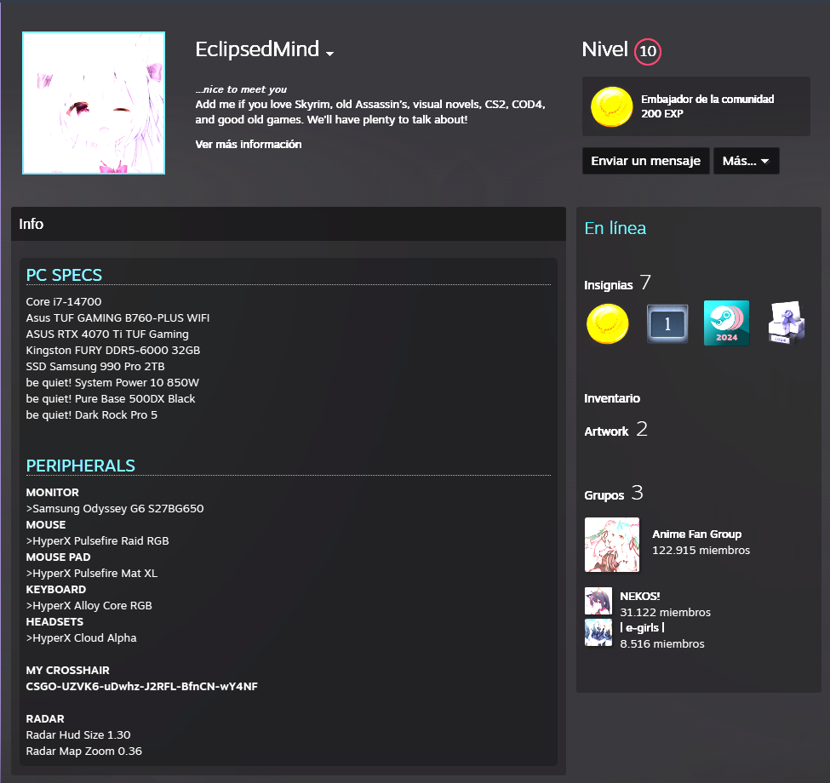Open the Insignias section link

tap(608, 285)
